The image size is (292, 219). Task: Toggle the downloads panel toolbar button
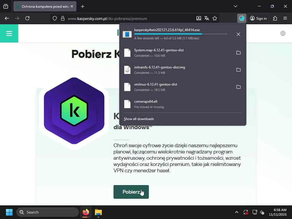pos(242,18)
